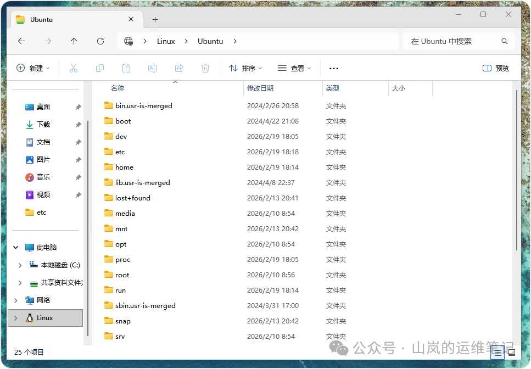Expand shared folders (共享资料文件夹) node
The width and height of the screenshot is (531, 369).
pyautogui.click(x=20, y=283)
